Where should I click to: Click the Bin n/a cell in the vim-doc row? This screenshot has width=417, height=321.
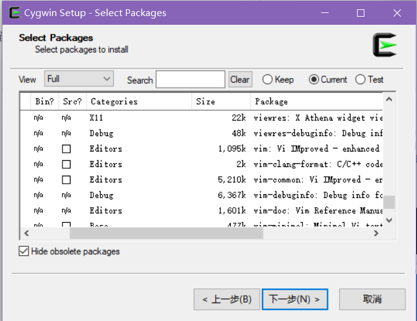coord(38,211)
